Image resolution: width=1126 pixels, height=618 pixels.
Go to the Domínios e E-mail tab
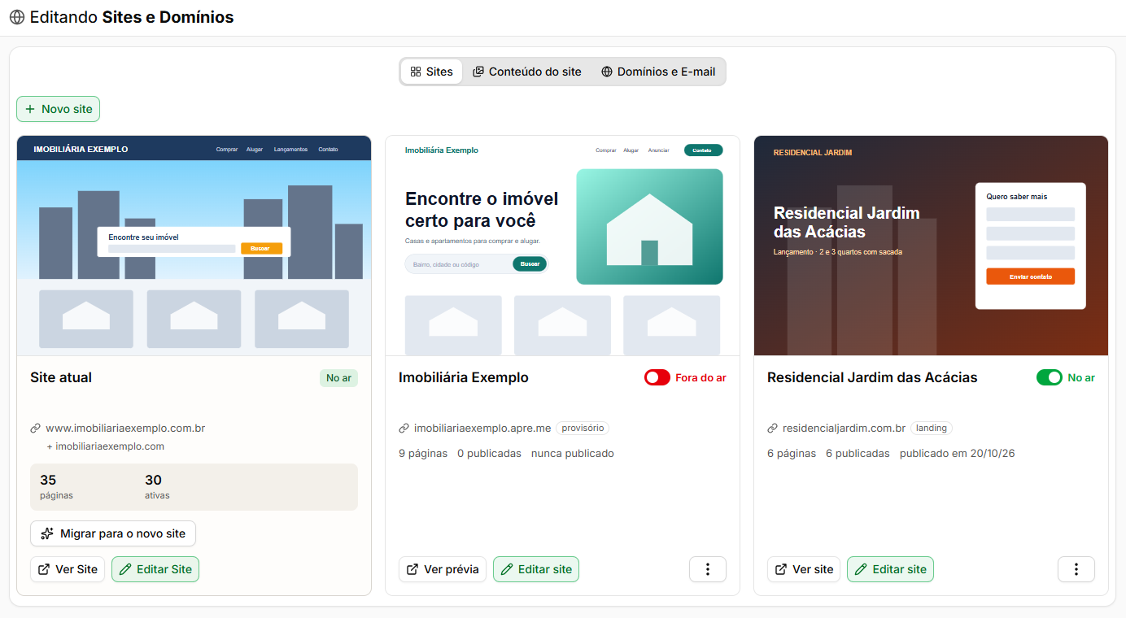(658, 72)
